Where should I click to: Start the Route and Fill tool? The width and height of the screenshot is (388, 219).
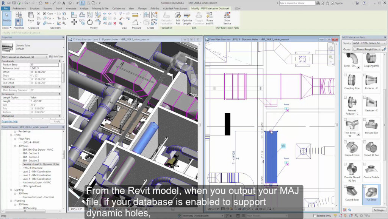pos(209,18)
